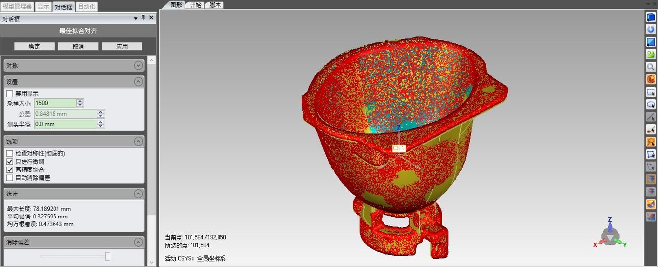
Task: Open the dialog panel dropdown arrow menu
Action: tap(136, 18)
